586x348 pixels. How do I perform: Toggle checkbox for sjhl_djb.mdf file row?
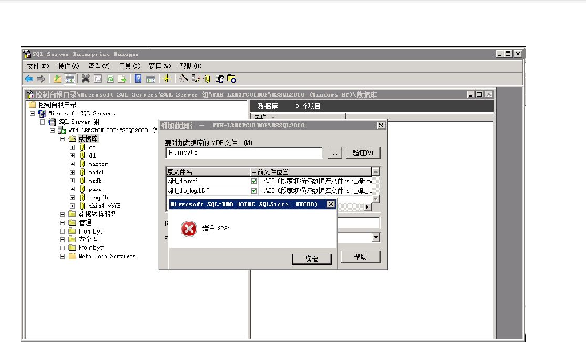254,181
